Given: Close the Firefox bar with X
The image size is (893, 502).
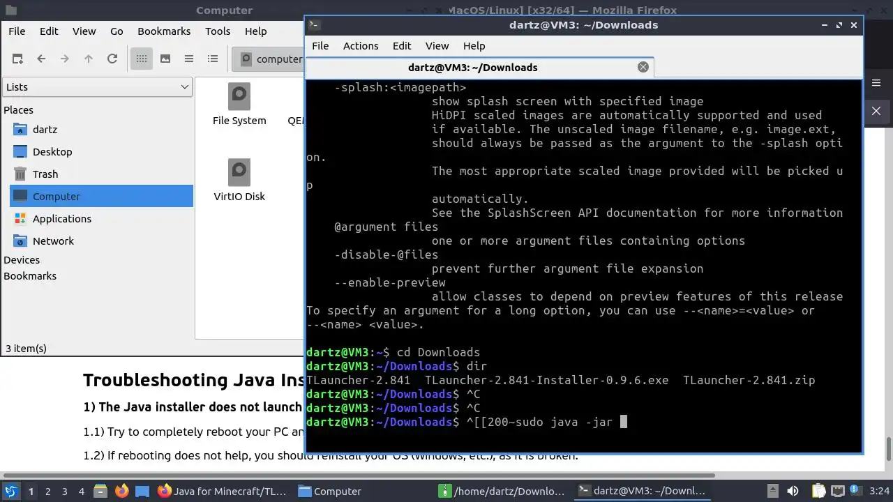Looking at the screenshot, I should coord(876,111).
